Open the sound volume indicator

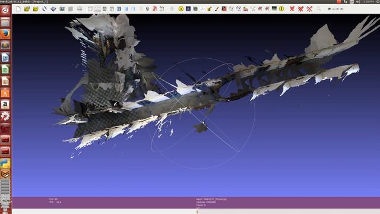(358, 2)
